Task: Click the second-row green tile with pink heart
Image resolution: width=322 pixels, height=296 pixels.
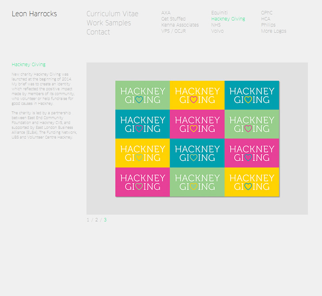Action: click(252, 124)
